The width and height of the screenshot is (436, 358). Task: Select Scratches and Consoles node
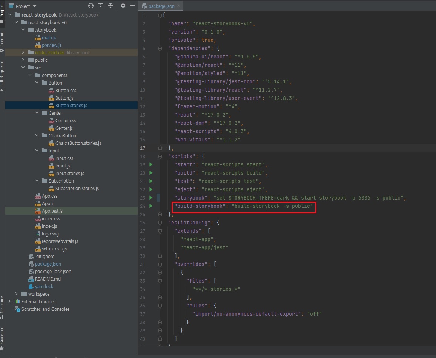tap(42, 309)
